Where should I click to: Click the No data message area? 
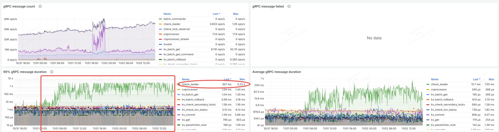[x=374, y=38]
